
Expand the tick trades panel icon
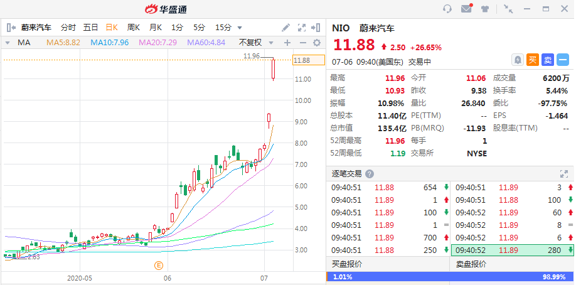coord(564,174)
